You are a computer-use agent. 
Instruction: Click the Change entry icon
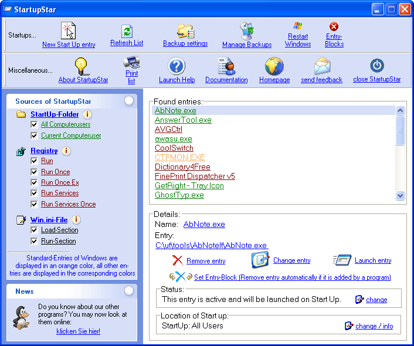pos(260,260)
